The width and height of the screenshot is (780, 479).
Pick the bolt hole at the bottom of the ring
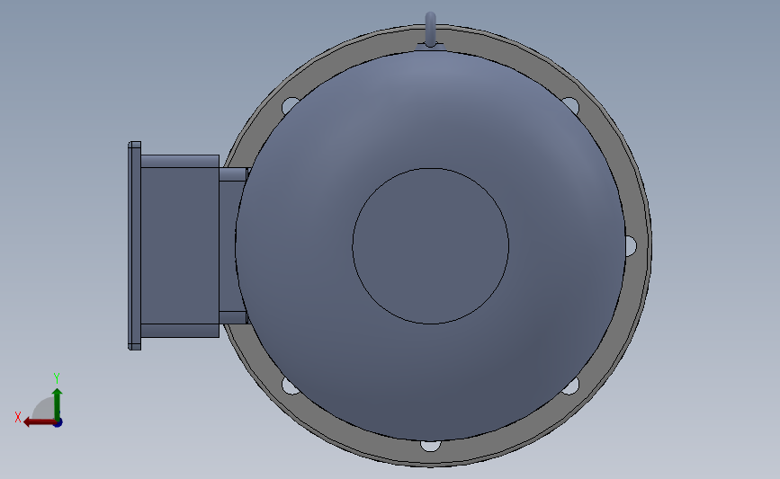coord(430,446)
